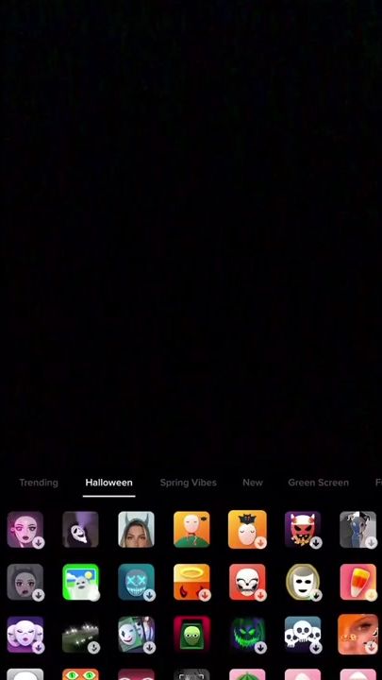Apply the candy corn effect
The image size is (382, 680).
pyautogui.click(x=357, y=582)
